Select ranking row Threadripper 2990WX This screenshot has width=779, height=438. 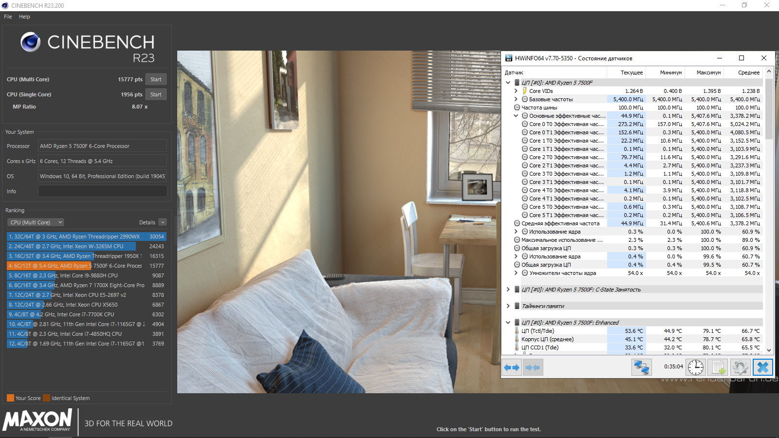(x=86, y=237)
